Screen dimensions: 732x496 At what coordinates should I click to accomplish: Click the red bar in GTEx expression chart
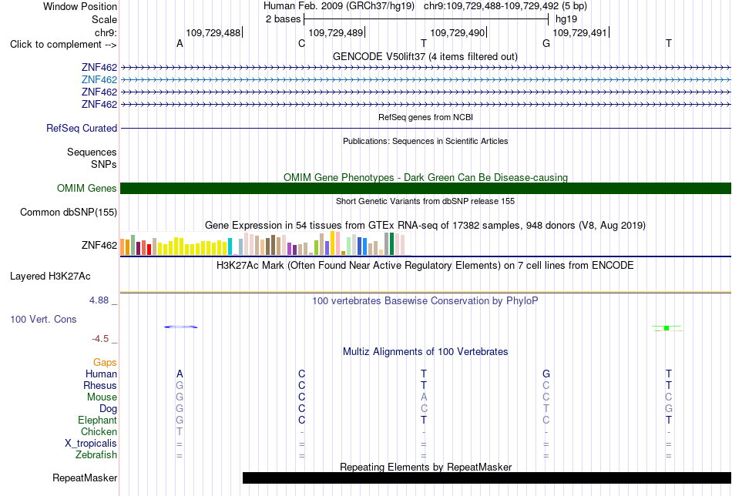click(x=149, y=250)
